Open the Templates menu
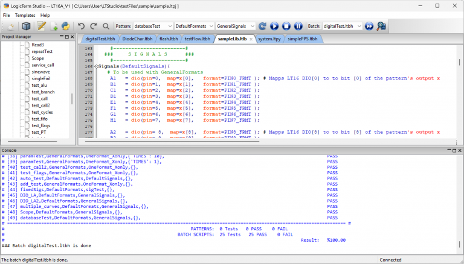 (25, 15)
